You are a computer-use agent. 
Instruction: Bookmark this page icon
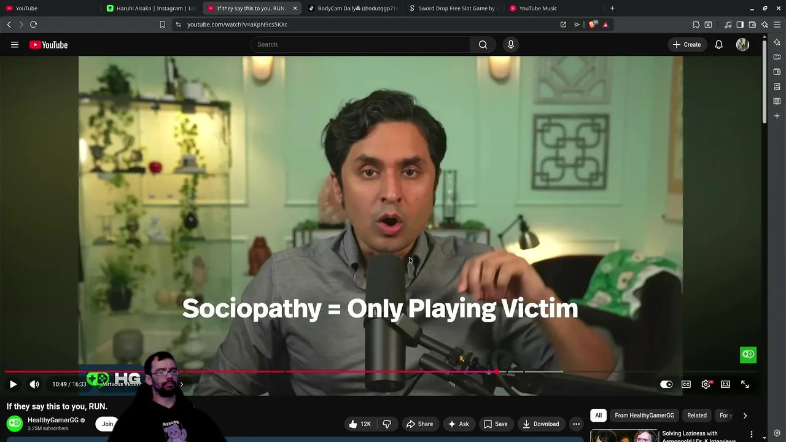tap(162, 25)
